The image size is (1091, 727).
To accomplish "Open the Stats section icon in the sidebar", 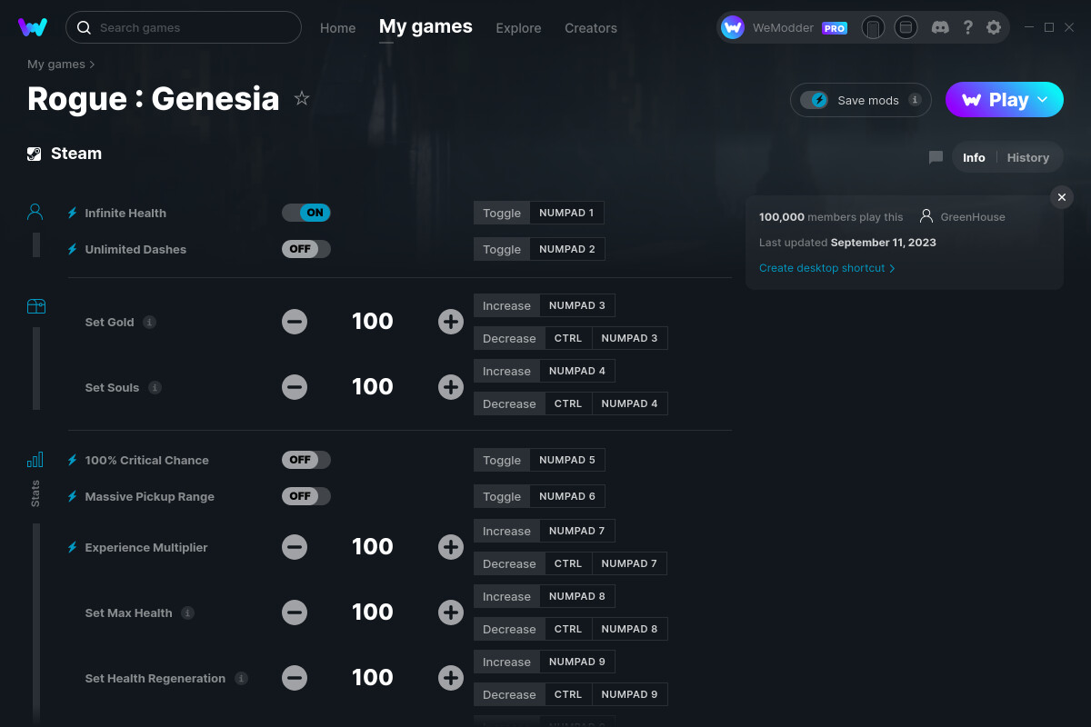I will coord(35,460).
